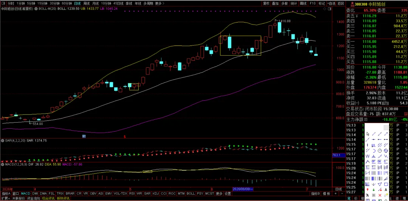Choose the text 'A' annotation tool
The height and width of the screenshot is (201, 408).
point(386,190)
